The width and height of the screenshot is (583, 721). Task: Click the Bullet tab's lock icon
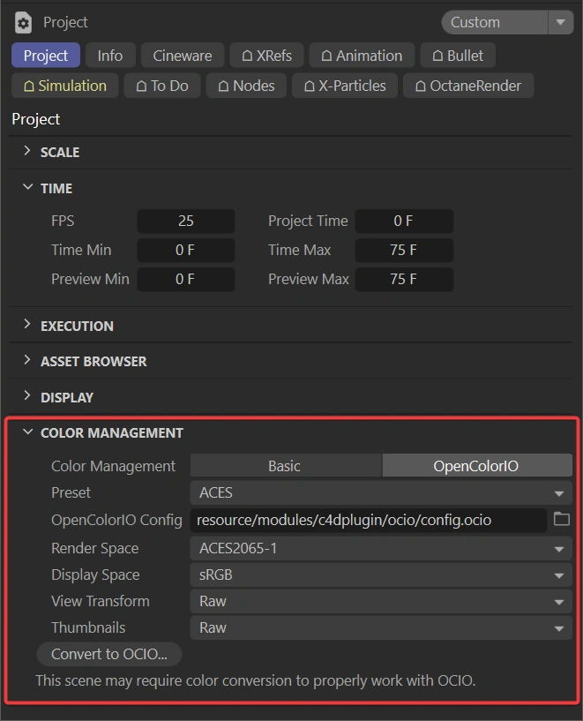pyautogui.click(x=437, y=56)
